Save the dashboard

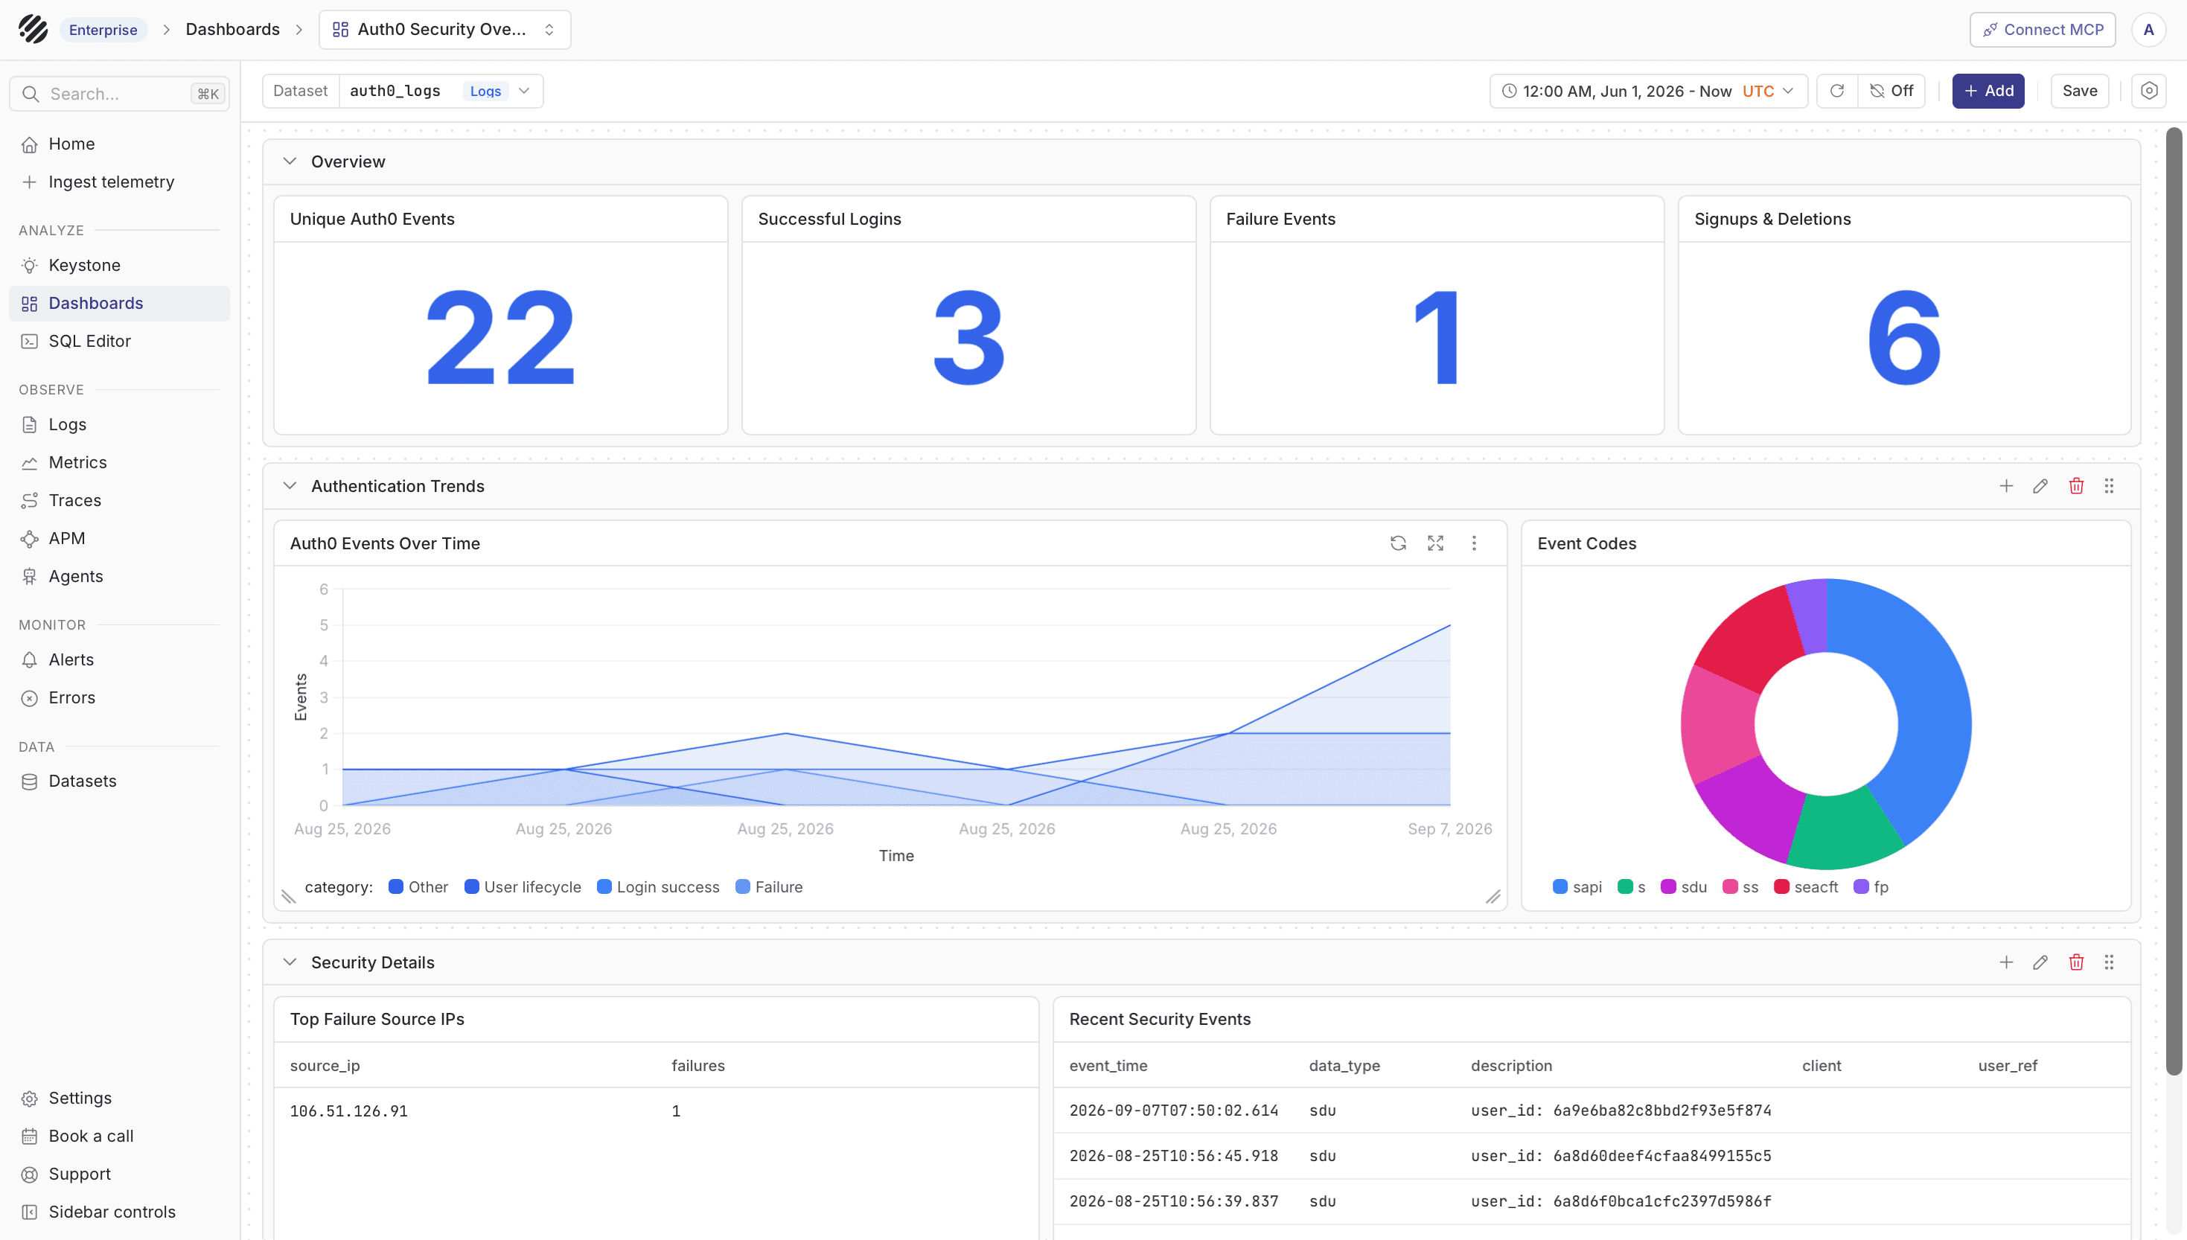point(2080,91)
